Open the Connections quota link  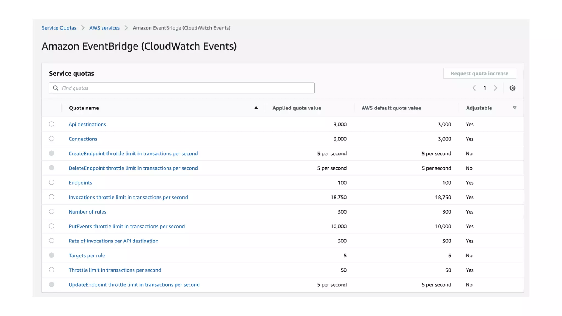(83, 139)
